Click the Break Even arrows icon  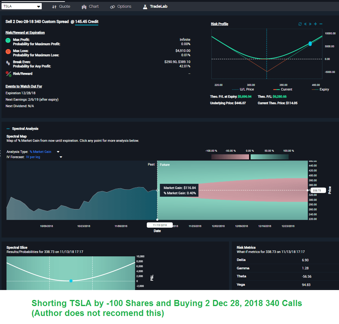(8, 63)
